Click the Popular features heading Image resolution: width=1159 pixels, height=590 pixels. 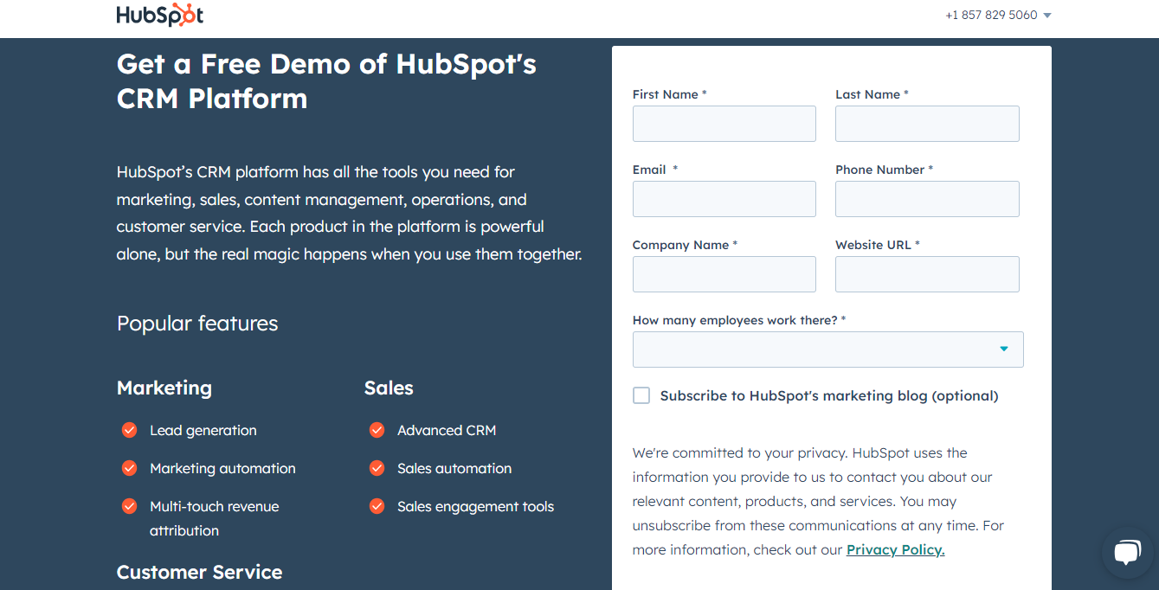(x=197, y=324)
